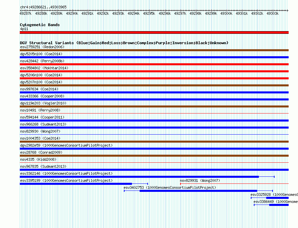Open the esv3325928 variant label
Screen dimensions: 298x228
click(274, 195)
